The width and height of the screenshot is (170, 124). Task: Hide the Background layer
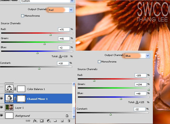click(x=1, y=115)
